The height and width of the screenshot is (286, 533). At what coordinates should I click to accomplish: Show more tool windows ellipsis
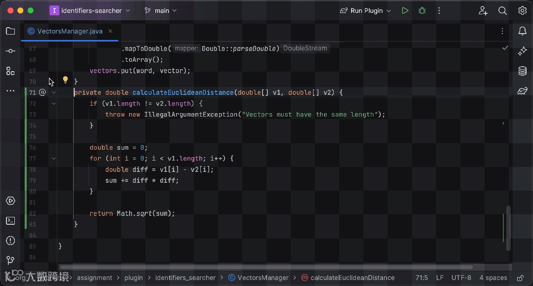(10, 91)
